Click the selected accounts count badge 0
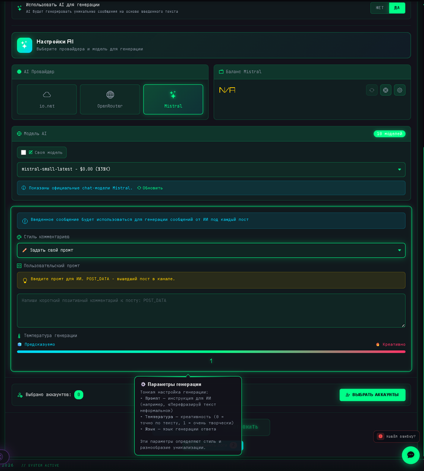424x471 pixels. coord(79,394)
